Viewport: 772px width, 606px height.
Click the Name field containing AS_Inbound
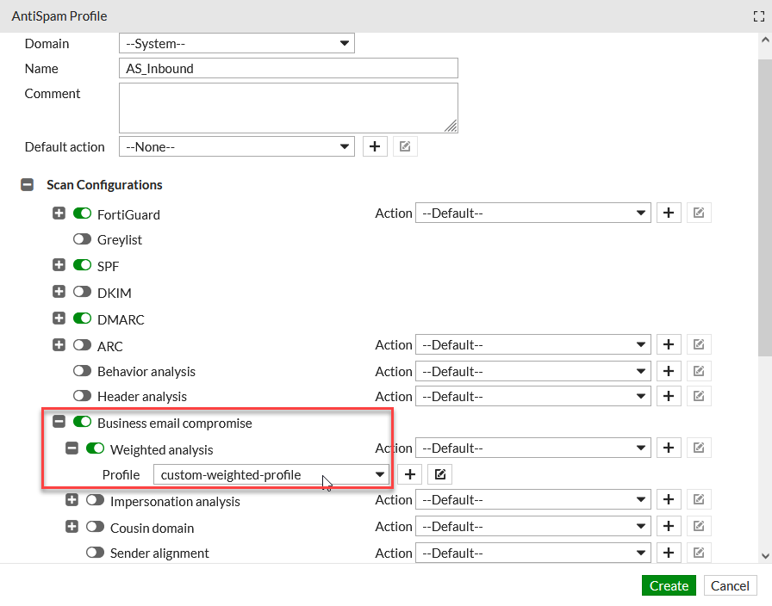pos(288,68)
